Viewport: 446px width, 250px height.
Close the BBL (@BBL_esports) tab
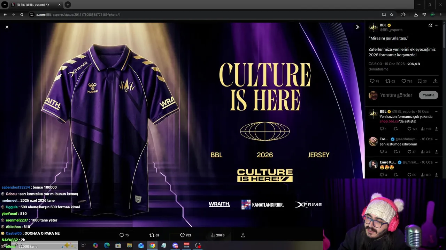[60, 5]
